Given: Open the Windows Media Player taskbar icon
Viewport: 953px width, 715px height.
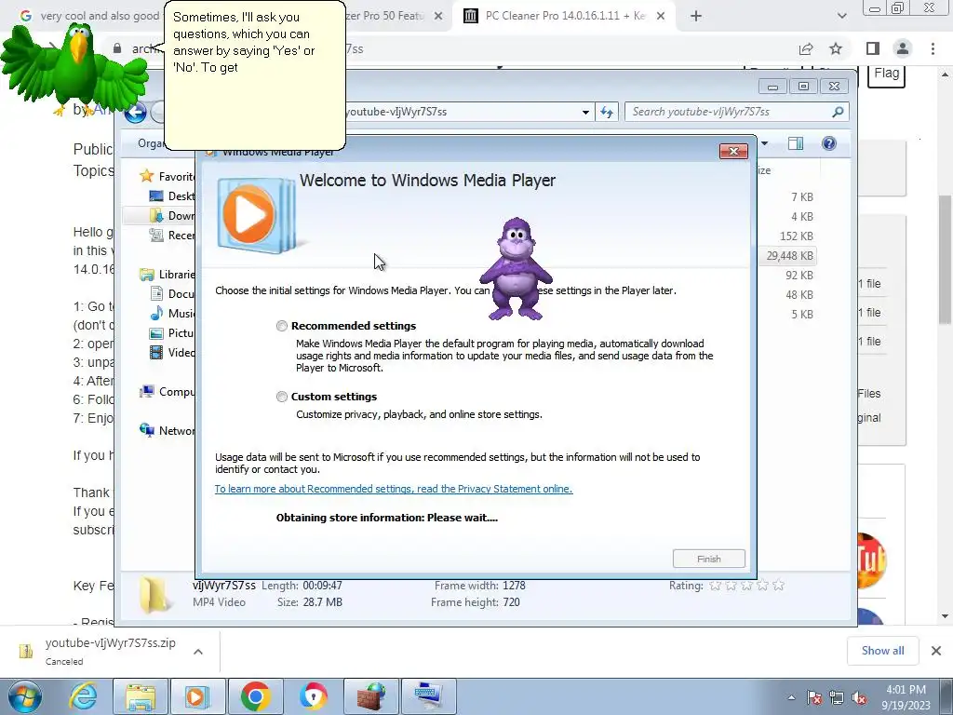Looking at the screenshot, I should click(197, 696).
